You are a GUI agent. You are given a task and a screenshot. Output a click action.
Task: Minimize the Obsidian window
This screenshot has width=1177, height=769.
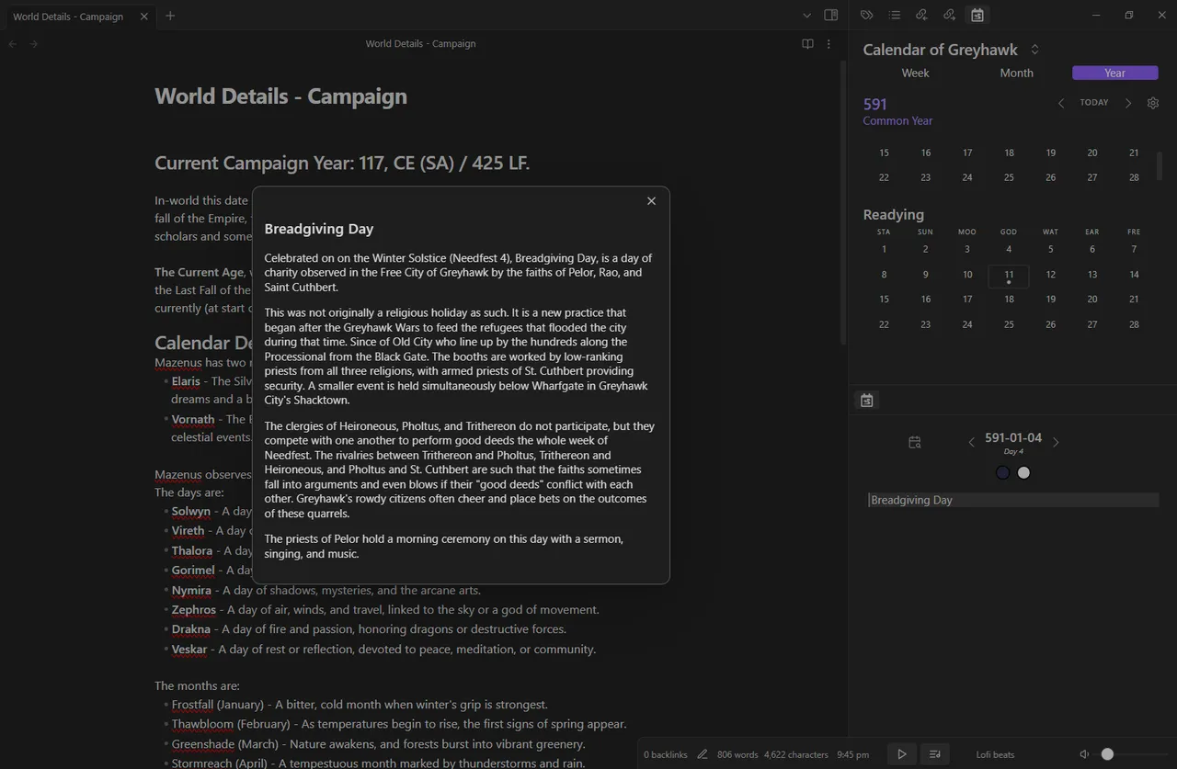[1097, 16]
